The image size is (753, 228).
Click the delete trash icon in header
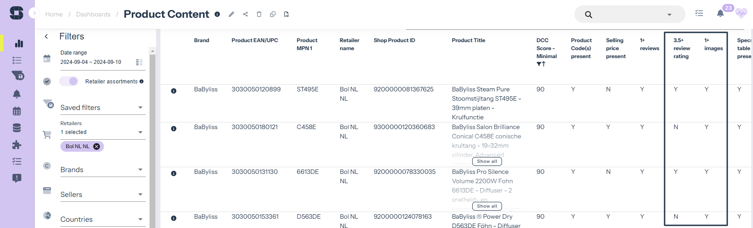tap(259, 14)
